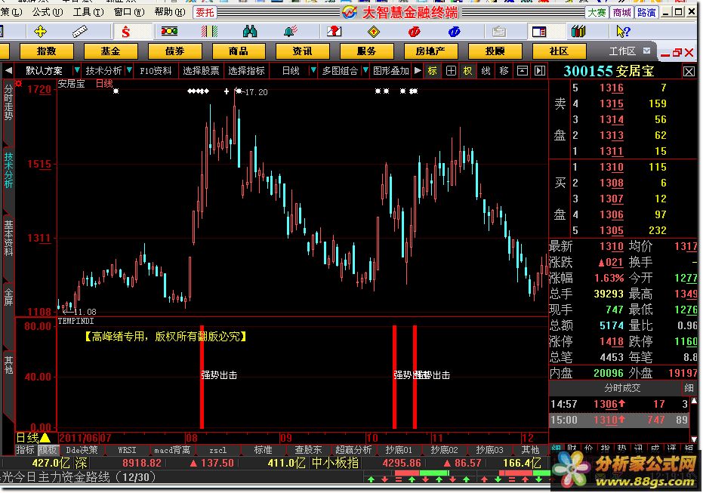Image resolution: width=703 pixels, height=493 pixels.
Task: Click the crosshair grid icon beside 标
Action: click(x=451, y=71)
